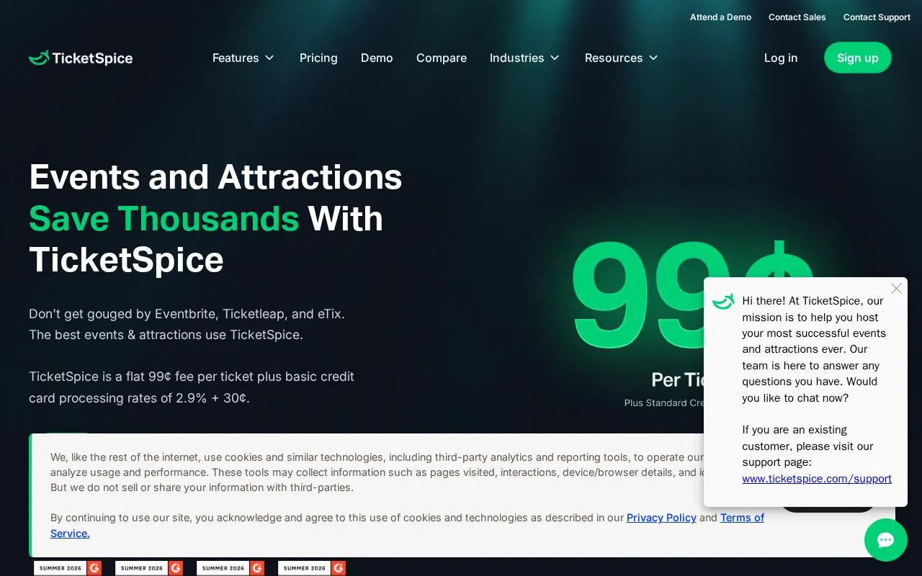This screenshot has height=576, width=922.
Task: Click the 'Events and Attractions' heading
Action: point(216,176)
